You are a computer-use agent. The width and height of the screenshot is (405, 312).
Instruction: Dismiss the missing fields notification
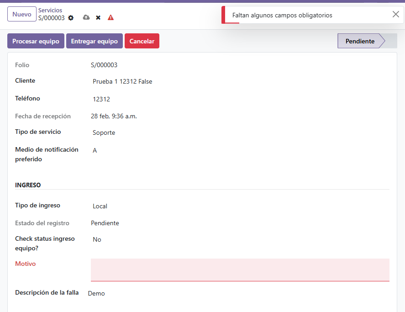point(395,14)
